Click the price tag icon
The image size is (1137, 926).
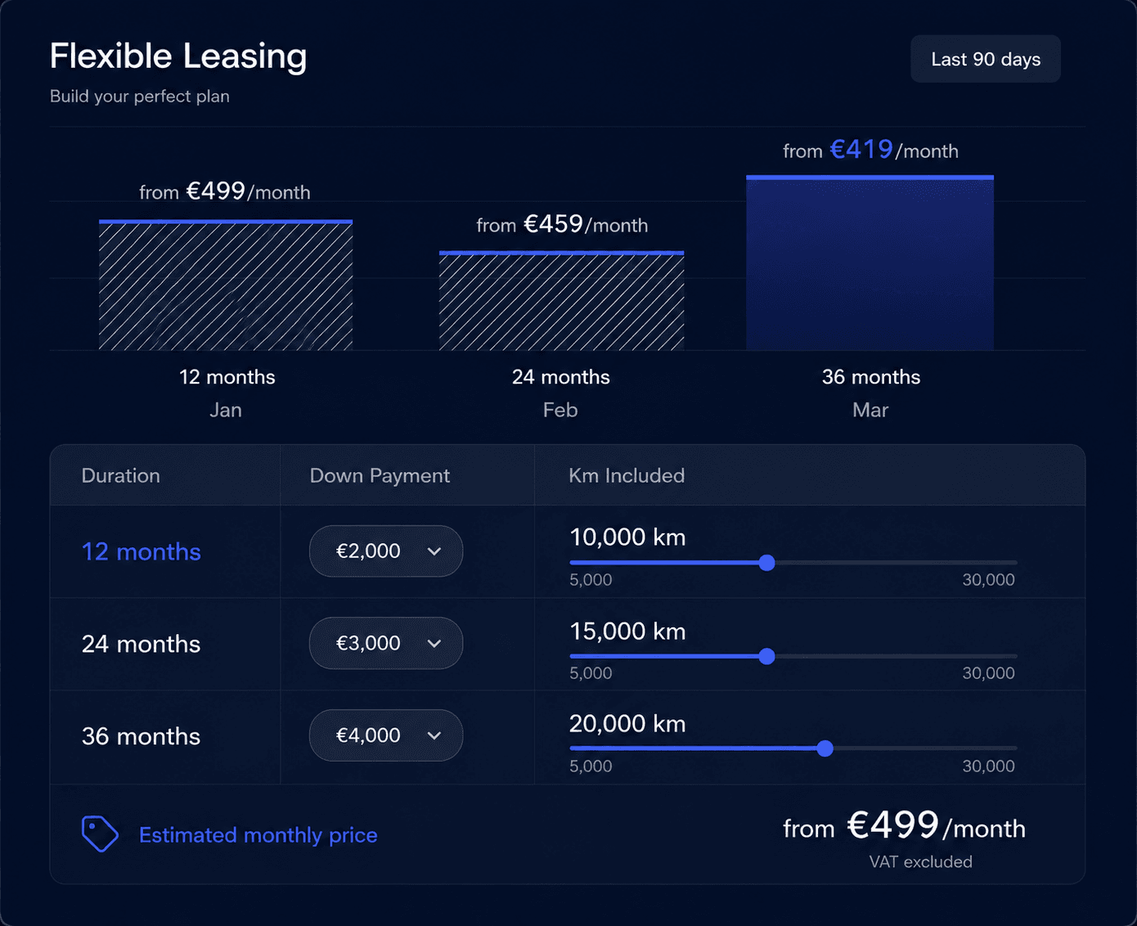[x=100, y=834]
